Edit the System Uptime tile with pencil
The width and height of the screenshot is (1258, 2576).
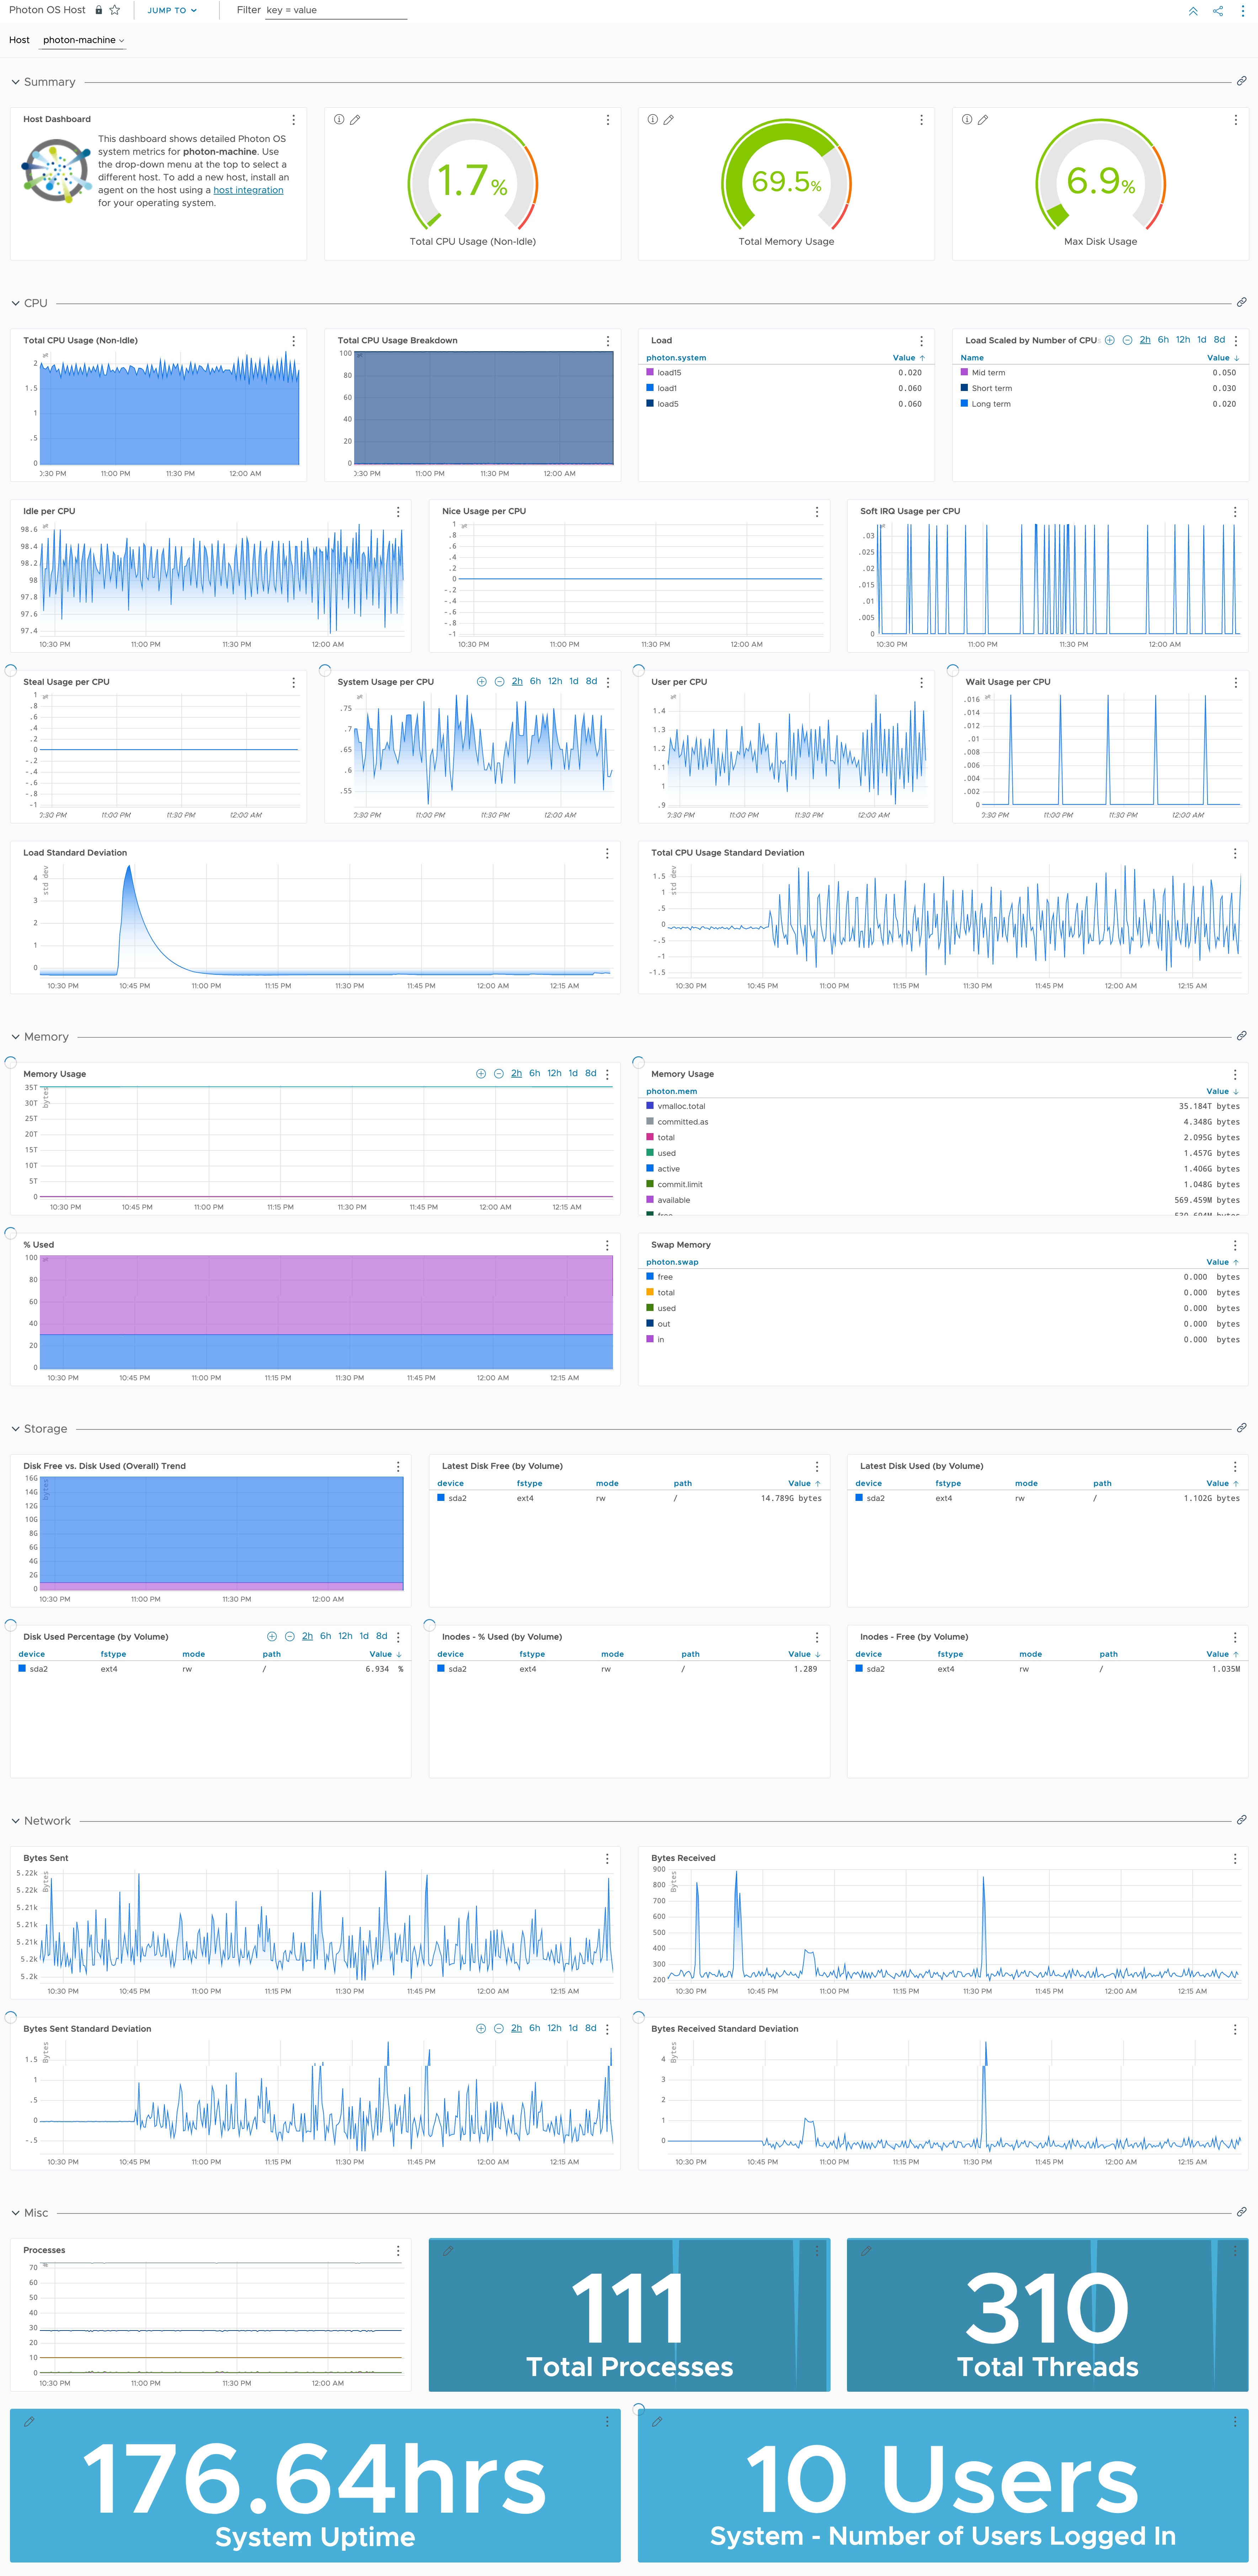tap(29, 2422)
